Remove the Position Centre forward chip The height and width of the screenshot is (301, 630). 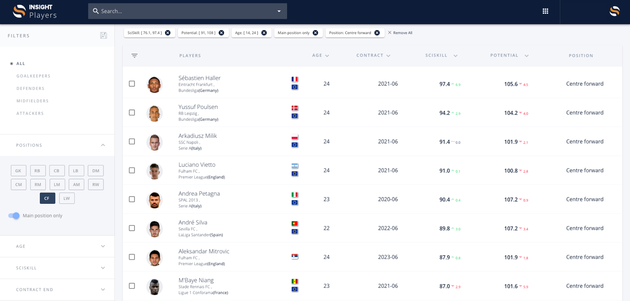coord(377,33)
